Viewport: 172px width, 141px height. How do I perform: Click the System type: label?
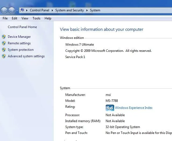point(74,127)
